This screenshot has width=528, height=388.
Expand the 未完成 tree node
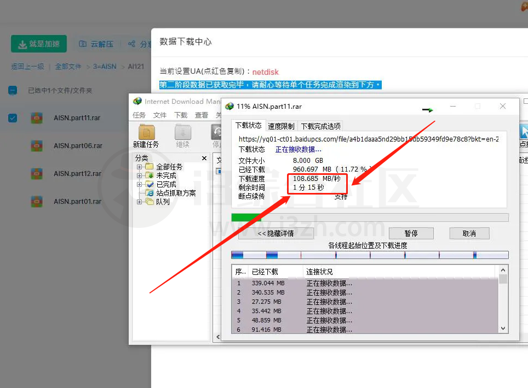click(139, 175)
